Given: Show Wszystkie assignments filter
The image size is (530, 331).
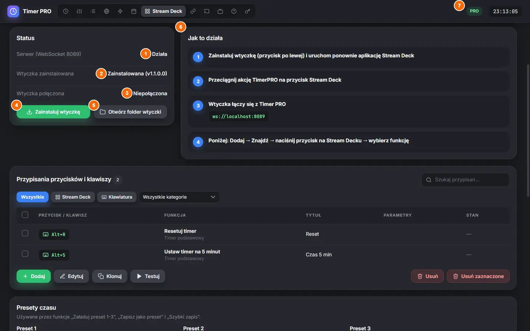Looking at the screenshot, I should click(32, 197).
